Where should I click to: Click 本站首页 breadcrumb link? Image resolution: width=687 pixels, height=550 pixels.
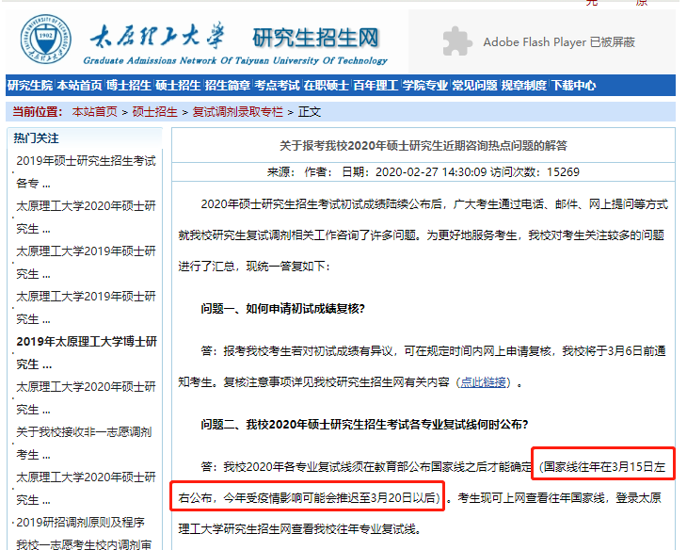95,112
